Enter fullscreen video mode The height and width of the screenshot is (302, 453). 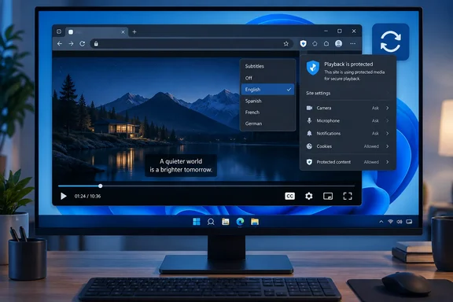tap(348, 197)
